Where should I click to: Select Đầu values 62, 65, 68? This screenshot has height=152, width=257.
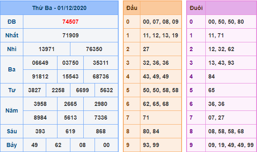[x=156, y=104]
